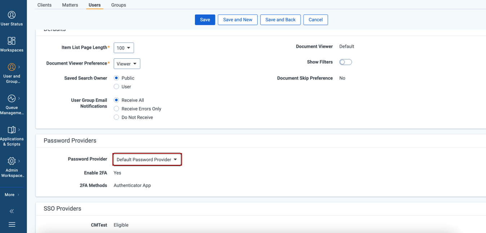Open hamburger menu icon at sidebar bottom
Screen dimensions: 486x233
pos(12,224)
